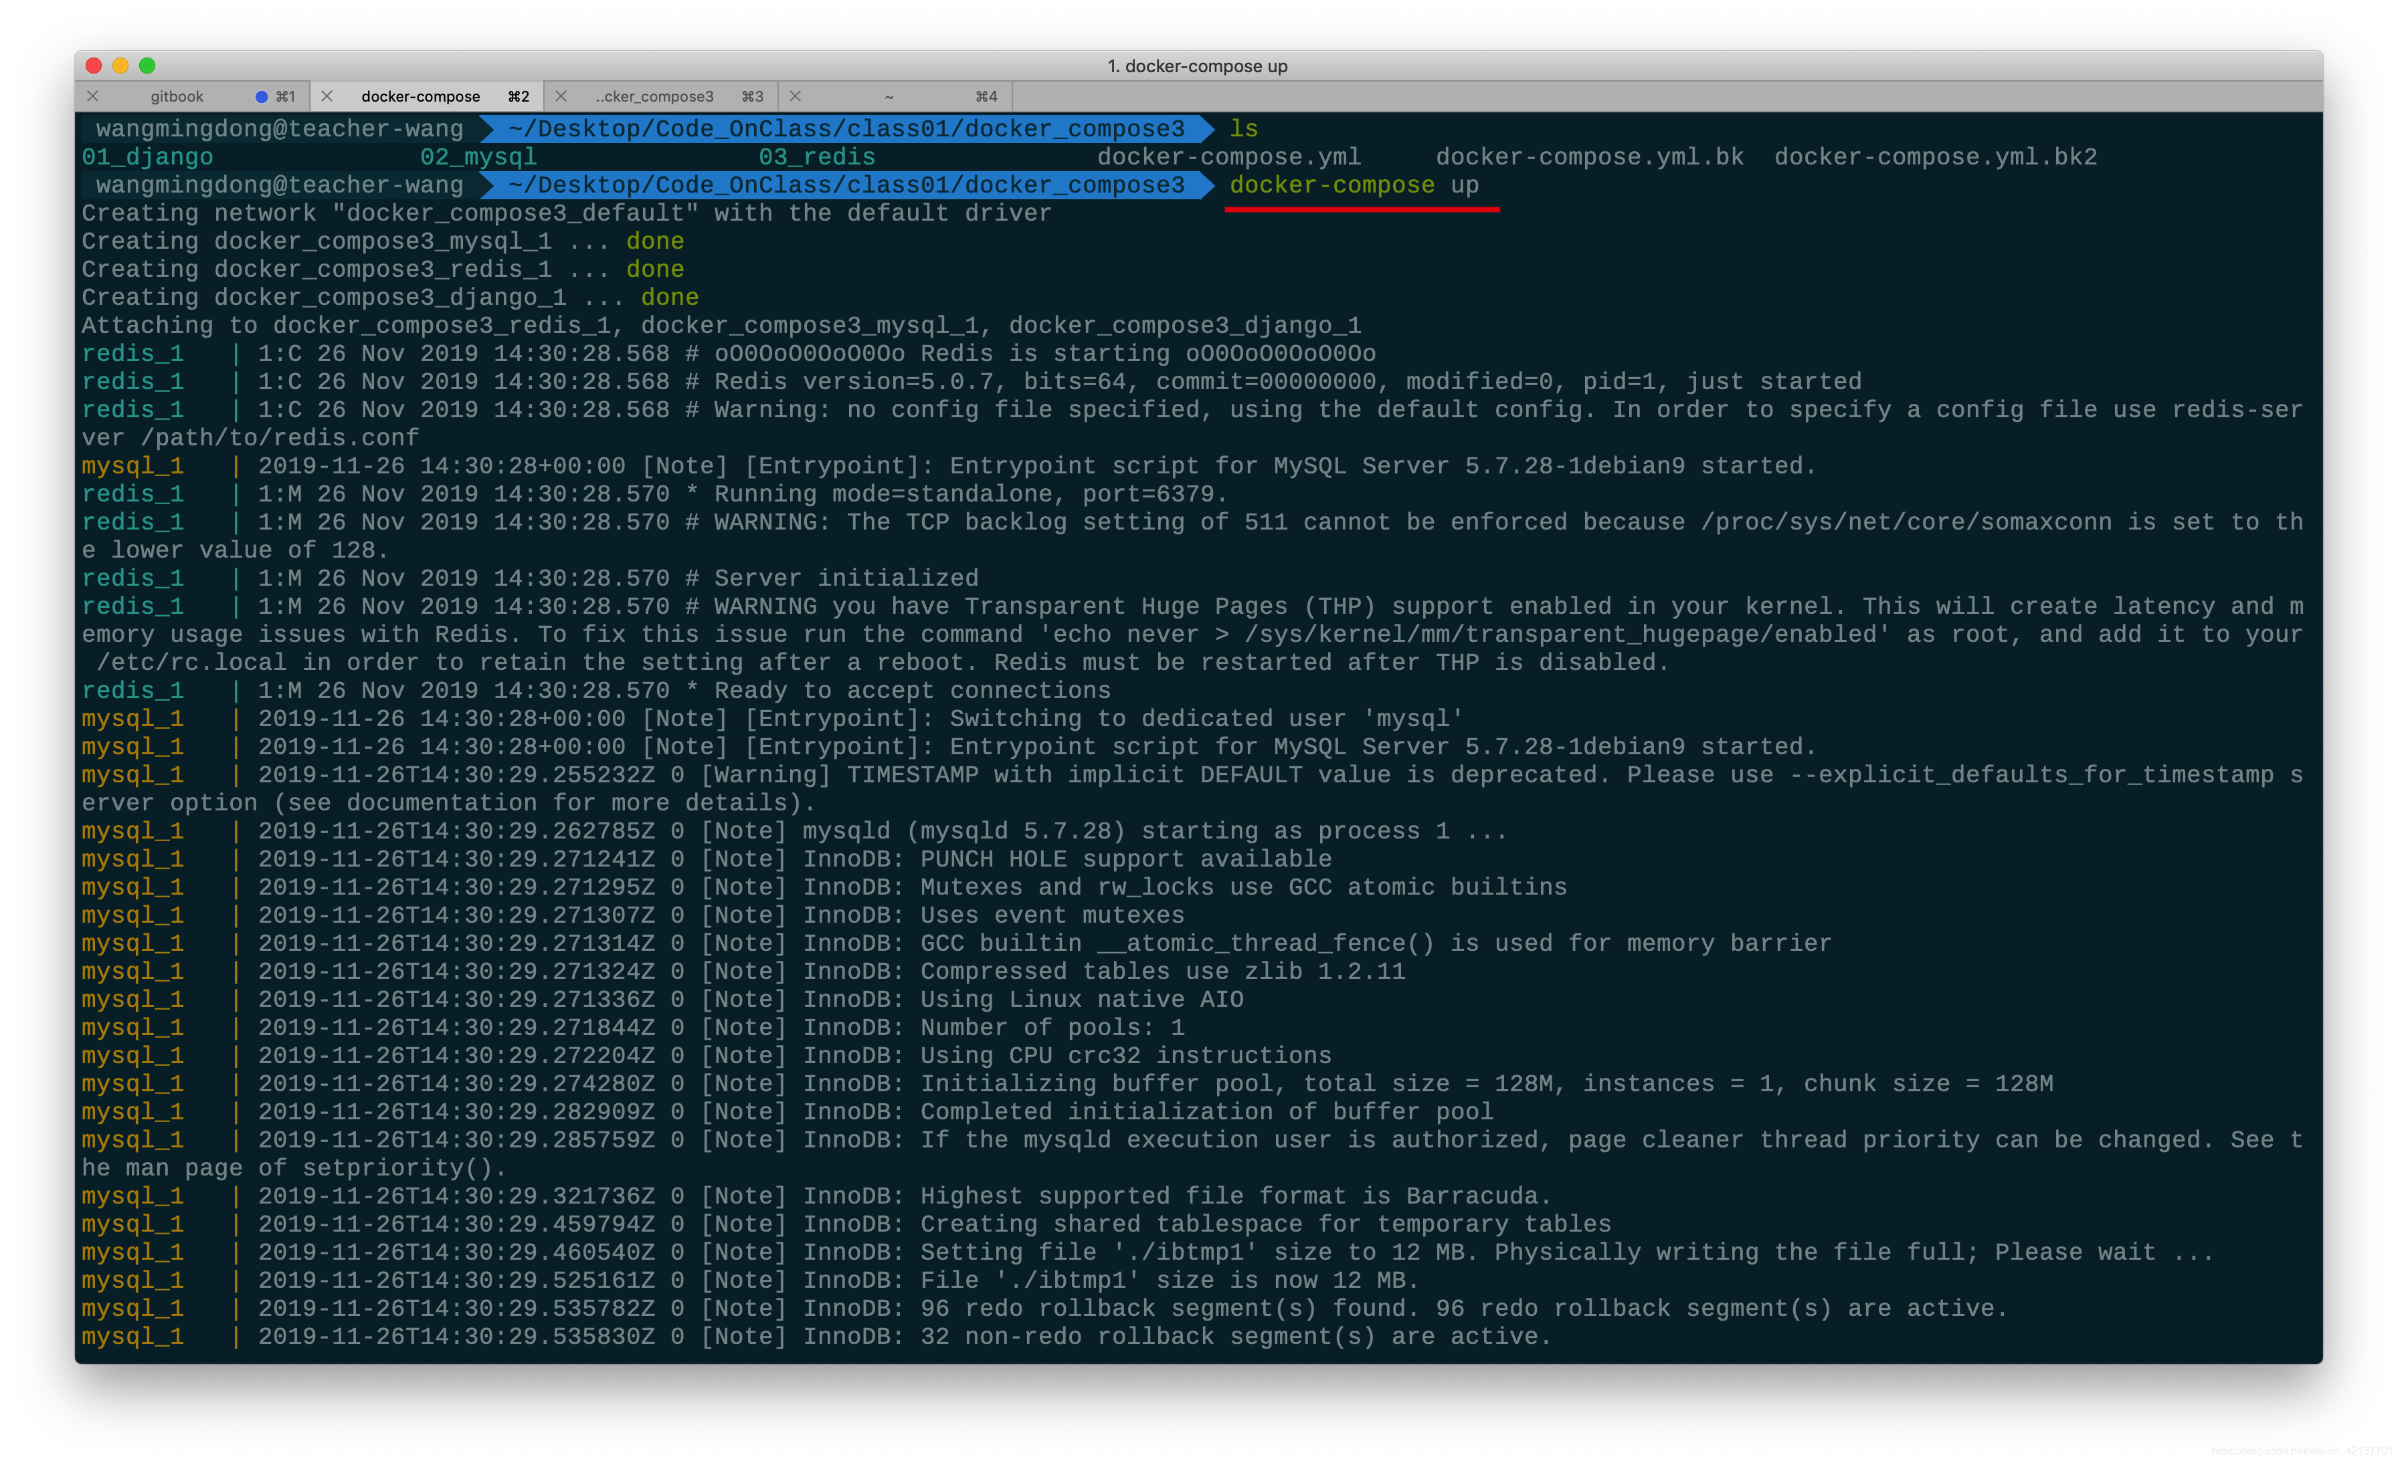Click the 'Server initialized' redis line
Image resolution: width=2398 pixels, height=1463 pixels.
(531, 579)
